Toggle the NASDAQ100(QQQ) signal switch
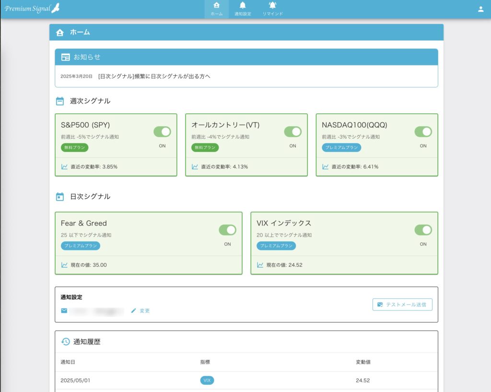The height and width of the screenshot is (392, 491). pos(423,131)
